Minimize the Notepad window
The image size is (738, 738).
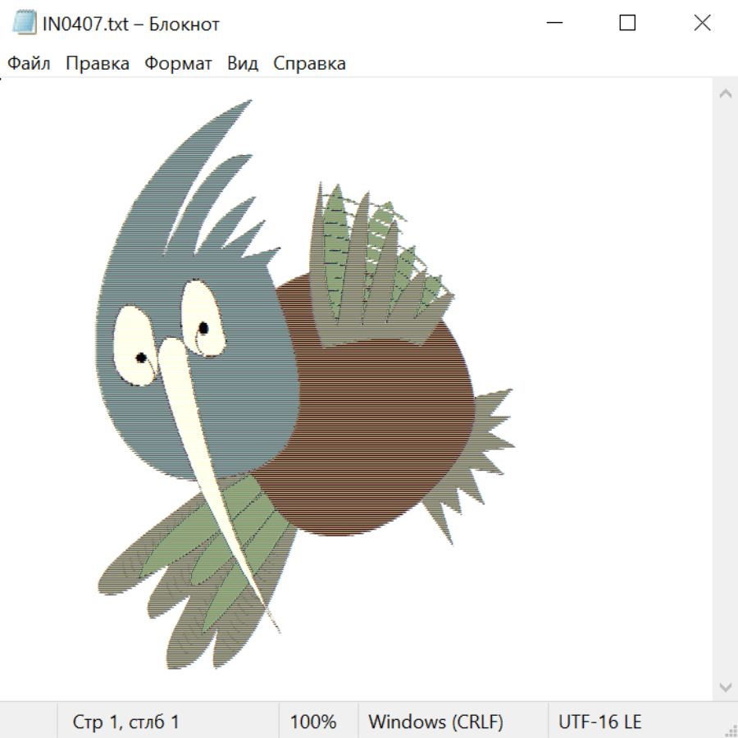click(x=555, y=24)
